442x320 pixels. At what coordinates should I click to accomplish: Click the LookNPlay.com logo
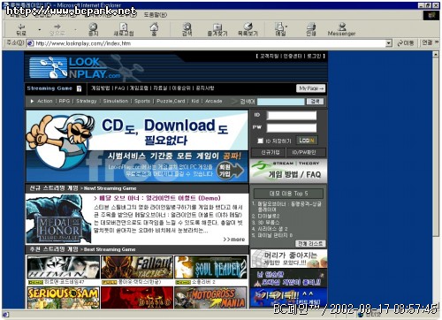[x=75, y=68]
